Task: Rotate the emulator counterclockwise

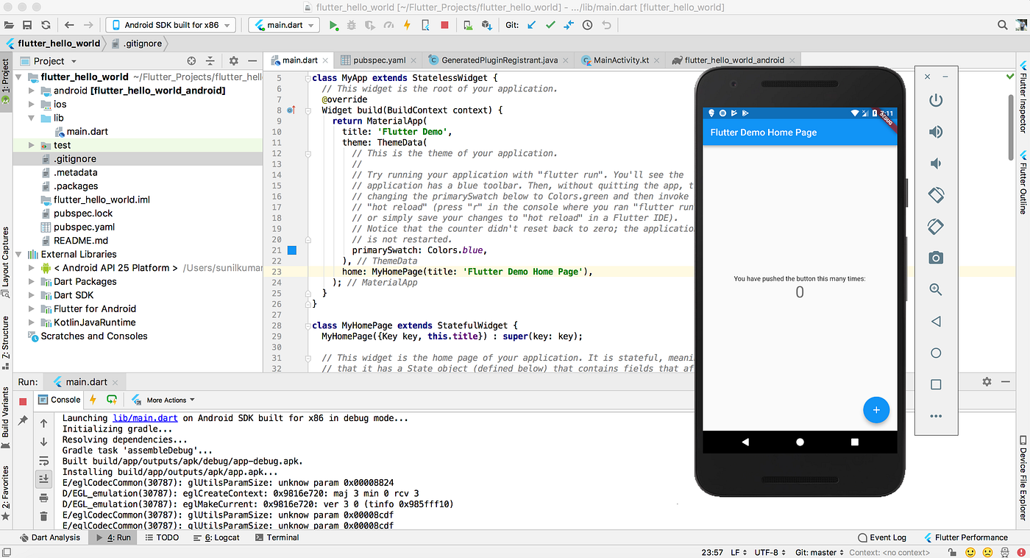Action: [x=936, y=194]
